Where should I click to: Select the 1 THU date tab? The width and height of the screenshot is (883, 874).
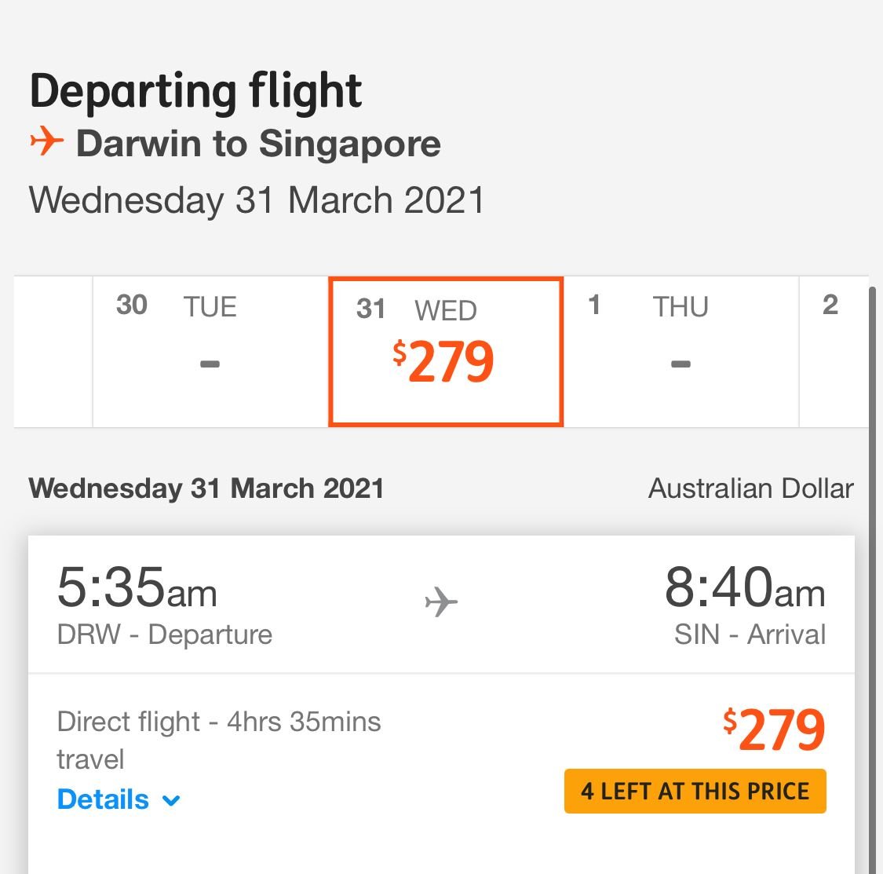click(x=681, y=352)
